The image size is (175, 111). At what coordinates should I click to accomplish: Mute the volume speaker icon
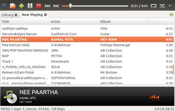(x=171, y=6)
